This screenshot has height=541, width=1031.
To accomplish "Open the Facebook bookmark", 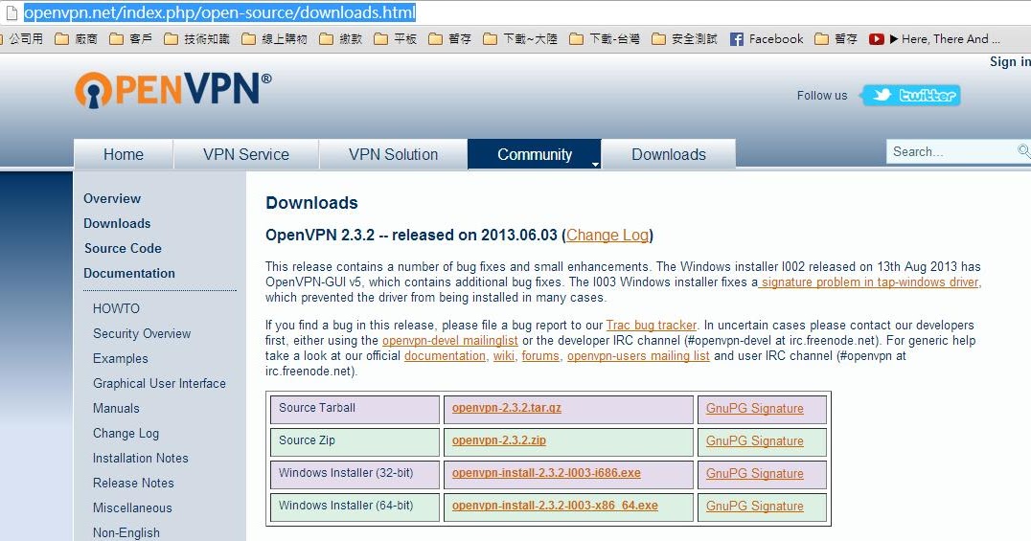I will [767, 39].
